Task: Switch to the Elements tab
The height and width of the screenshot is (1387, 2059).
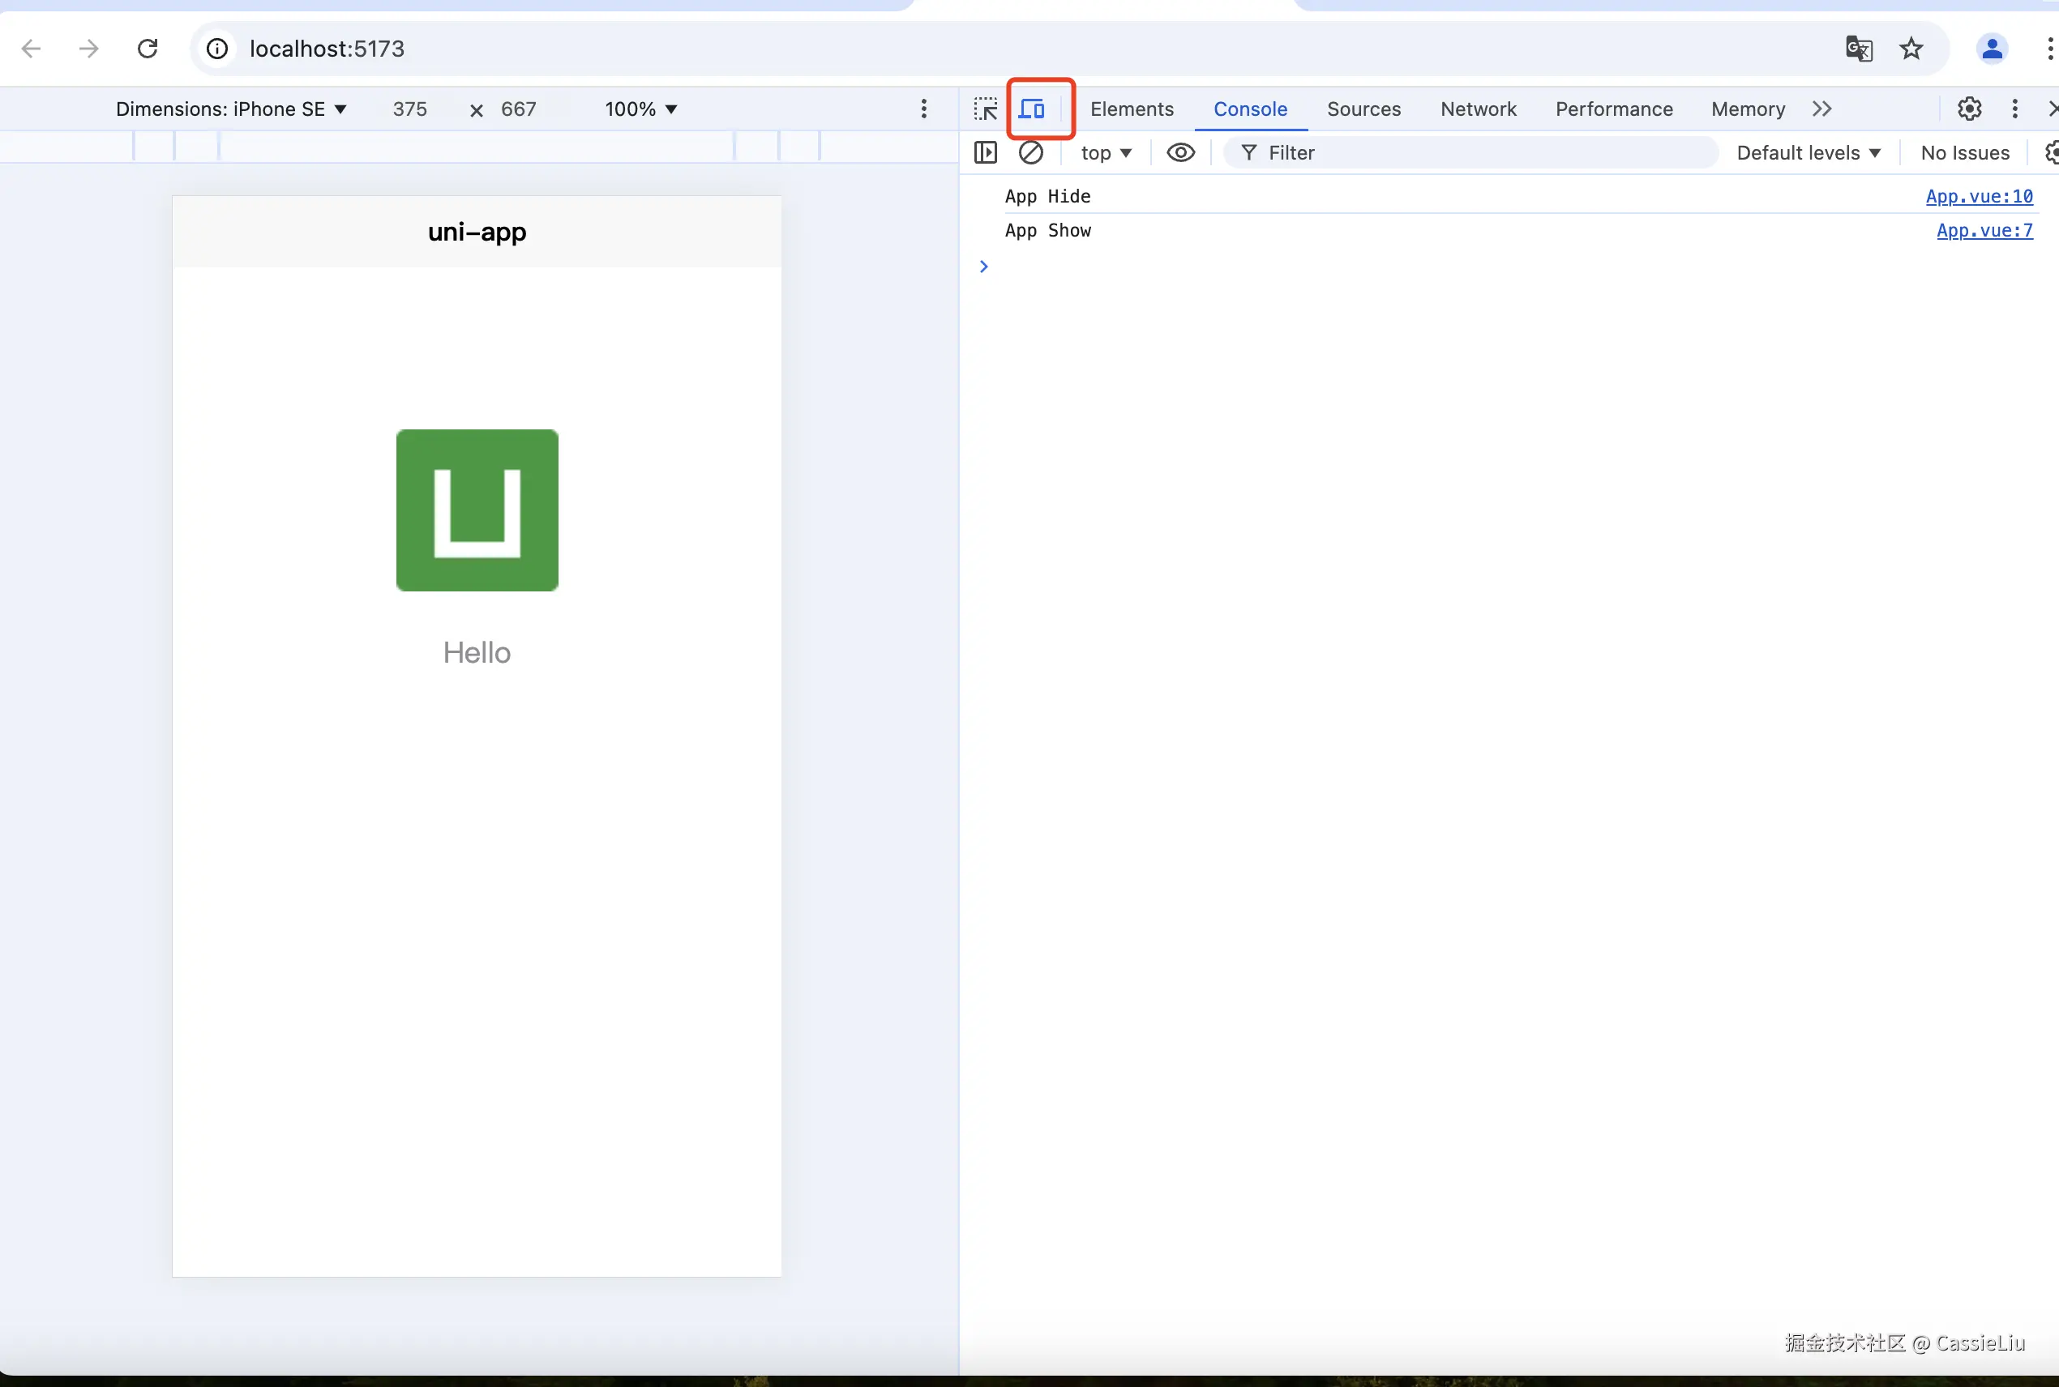Action: (1132, 109)
